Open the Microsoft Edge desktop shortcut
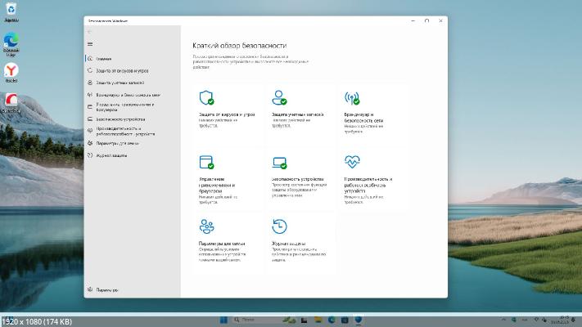Viewport: 582px width, 327px height. pyautogui.click(x=11, y=44)
